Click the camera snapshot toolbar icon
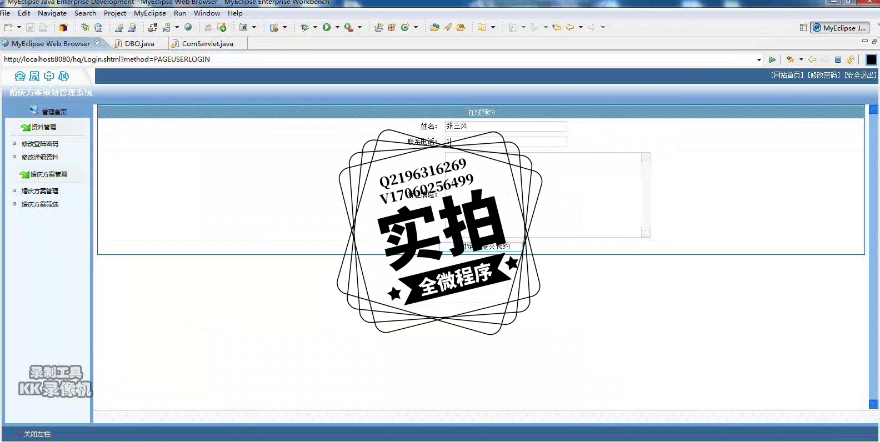Viewport: 880px width, 442px height. 243,27
